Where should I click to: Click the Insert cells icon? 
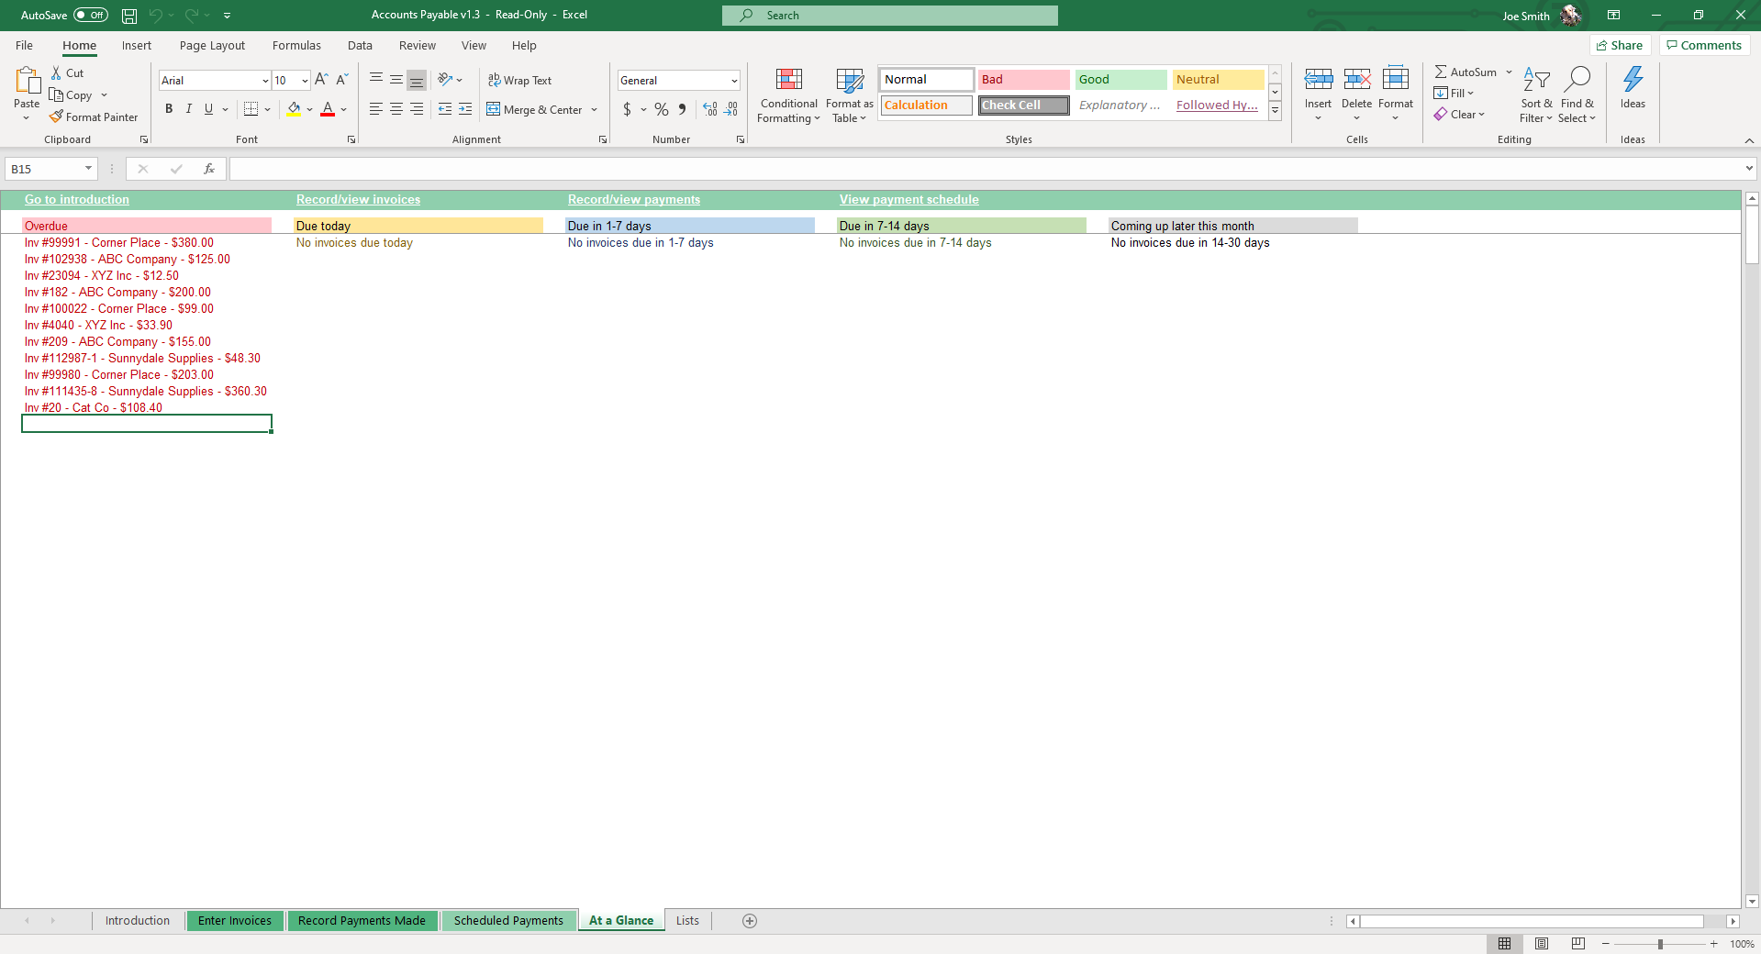point(1319,80)
